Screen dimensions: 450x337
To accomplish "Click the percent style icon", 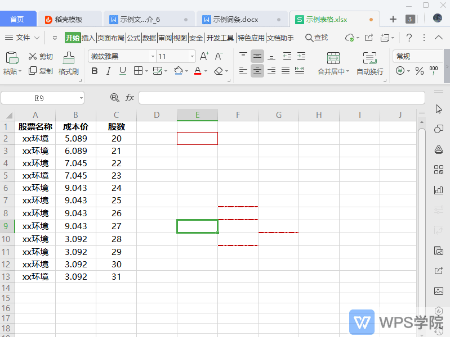I will (419, 71).
